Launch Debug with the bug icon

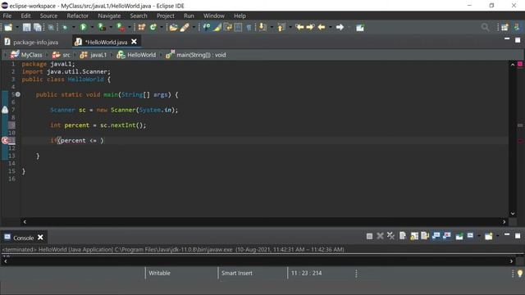tap(64, 27)
